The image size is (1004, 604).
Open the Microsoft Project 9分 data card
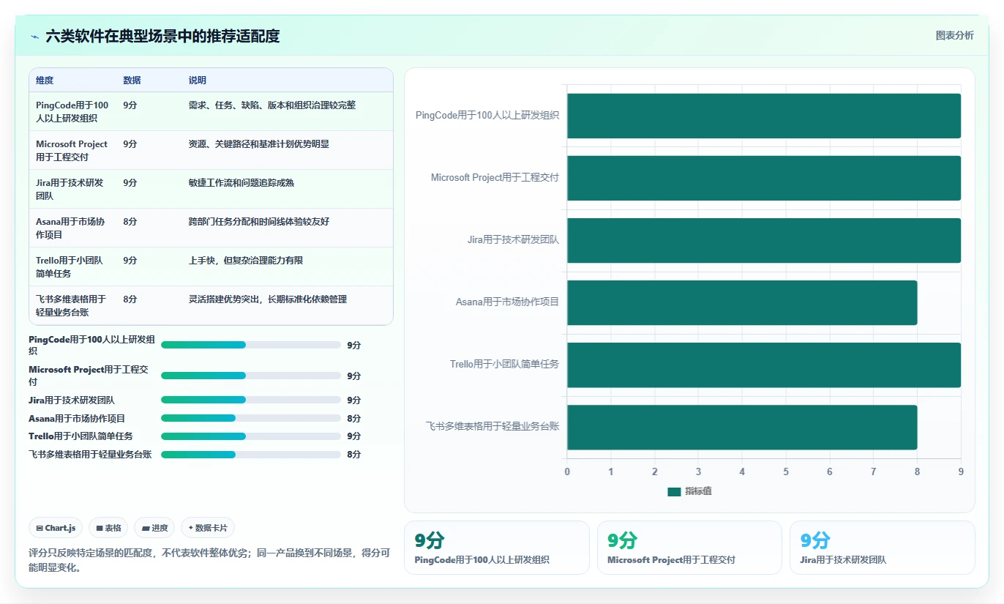689,548
